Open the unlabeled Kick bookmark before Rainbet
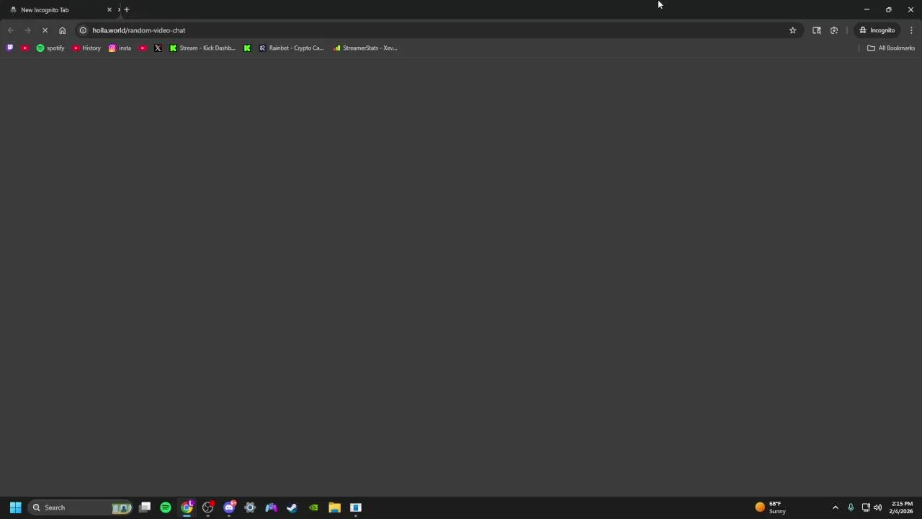 247,48
